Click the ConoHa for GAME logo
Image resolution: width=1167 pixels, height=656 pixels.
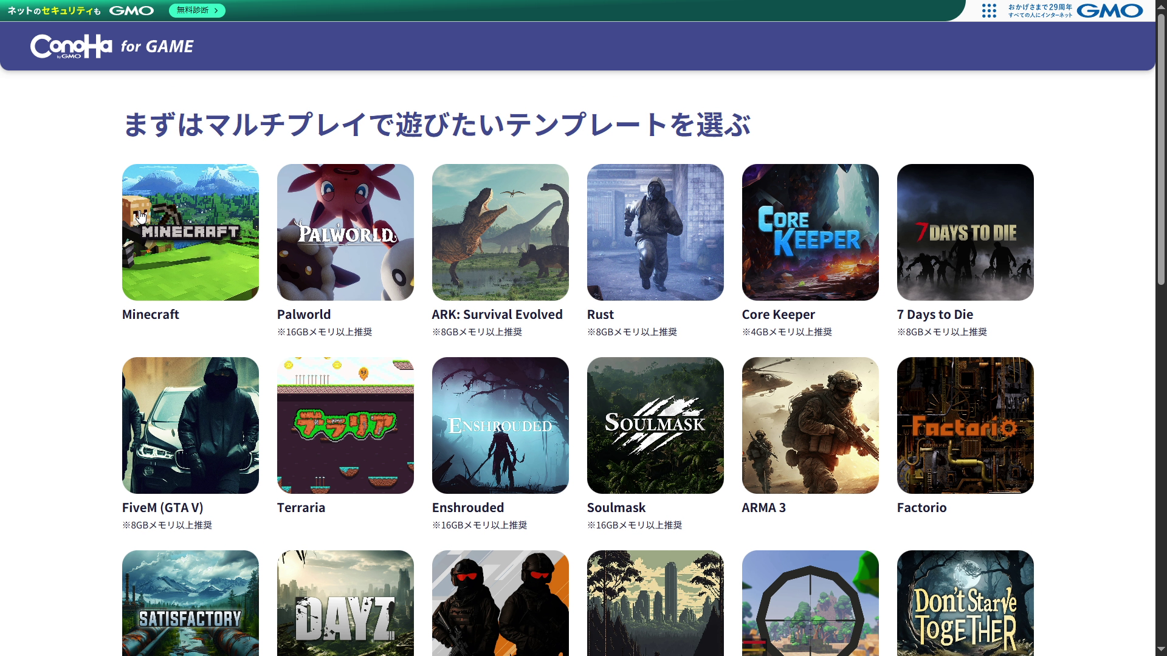(x=112, y=46)
